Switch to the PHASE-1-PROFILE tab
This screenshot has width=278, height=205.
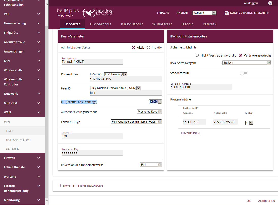coord(100,24)
